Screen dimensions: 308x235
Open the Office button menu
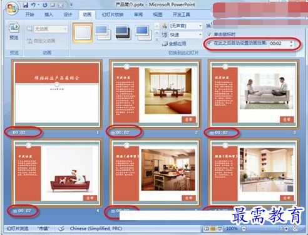[x=12, y=9]
